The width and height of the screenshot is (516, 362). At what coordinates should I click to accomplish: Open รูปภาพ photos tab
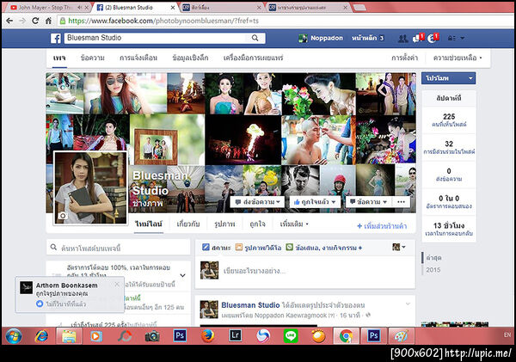tap(224, 224)
